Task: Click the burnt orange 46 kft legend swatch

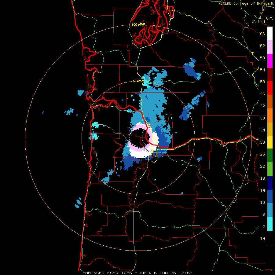Action: click(270, 101)
